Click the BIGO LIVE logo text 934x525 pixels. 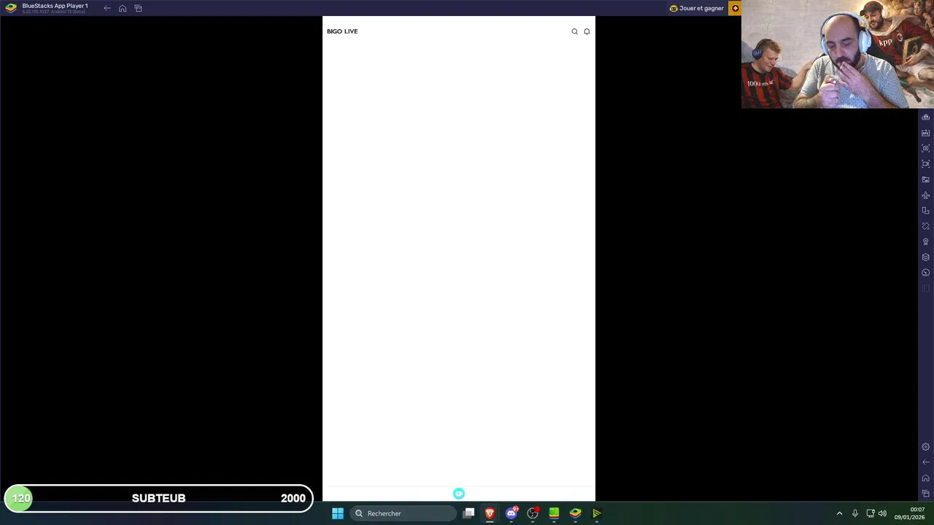coord(342,31)
